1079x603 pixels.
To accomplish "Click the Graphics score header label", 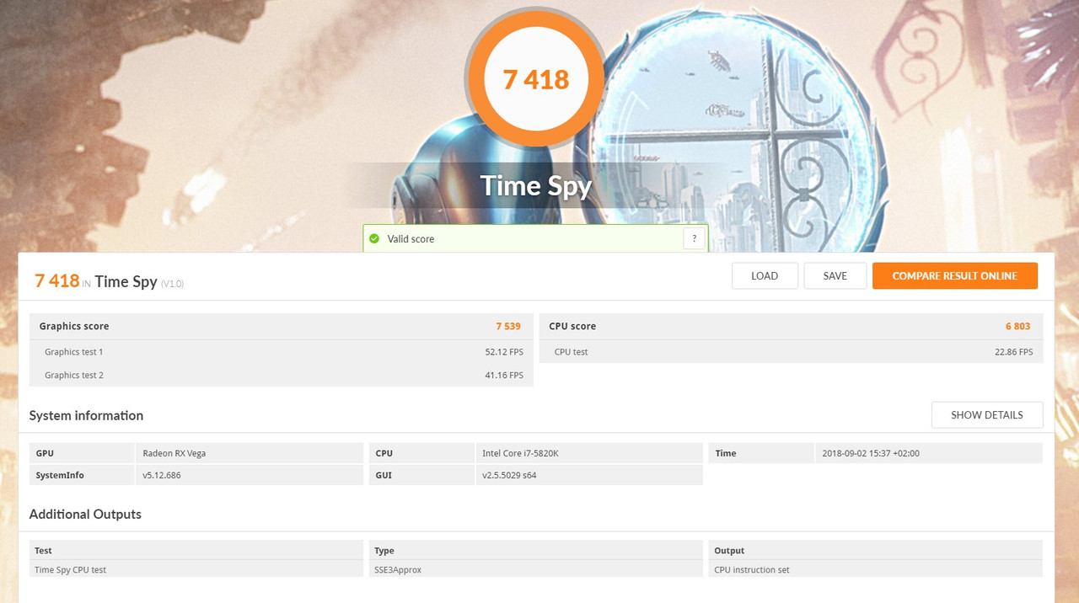I will click(74, 326).
